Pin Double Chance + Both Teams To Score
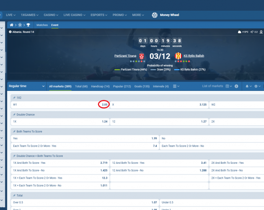The width and height of the screenshot is (264, 210). pos(14,156)
